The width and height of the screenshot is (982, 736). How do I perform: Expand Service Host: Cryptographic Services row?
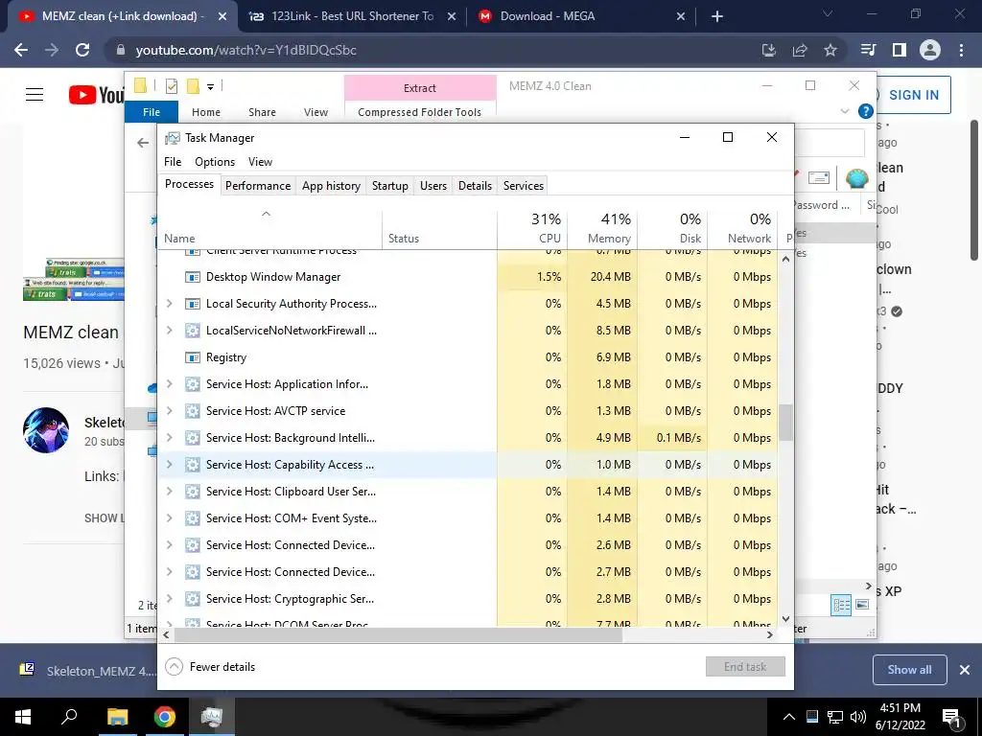tap(169, 599)
